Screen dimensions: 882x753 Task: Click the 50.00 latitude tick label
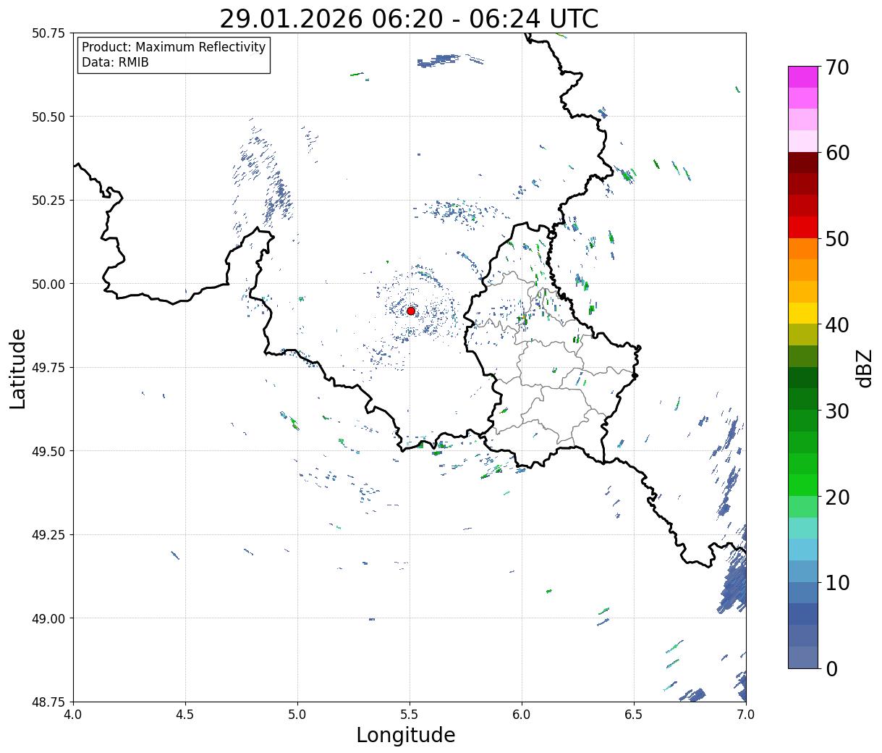pos(48,284)
